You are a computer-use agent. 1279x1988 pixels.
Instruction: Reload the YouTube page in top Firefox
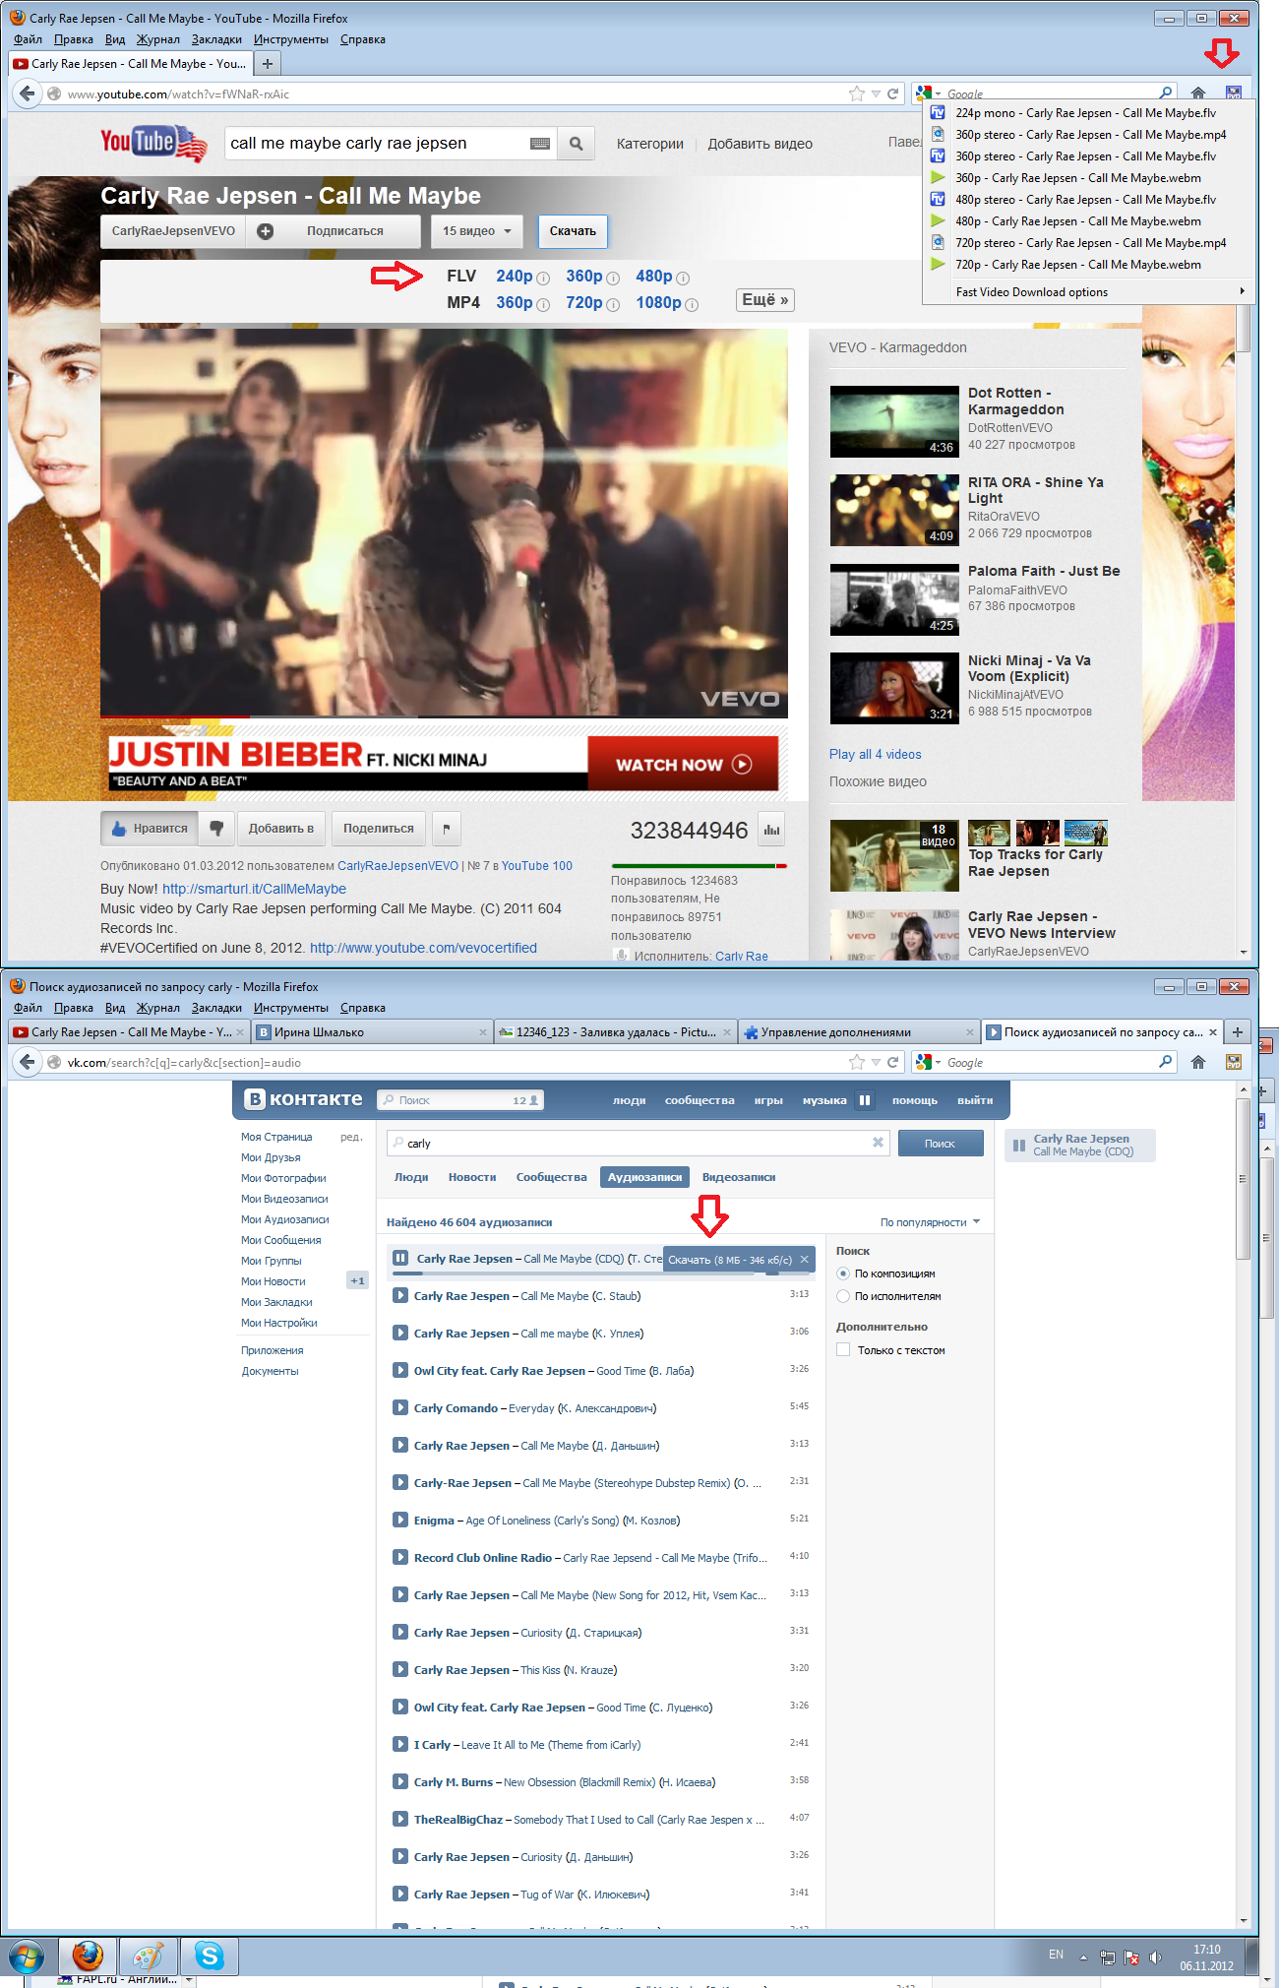(892, 93)
